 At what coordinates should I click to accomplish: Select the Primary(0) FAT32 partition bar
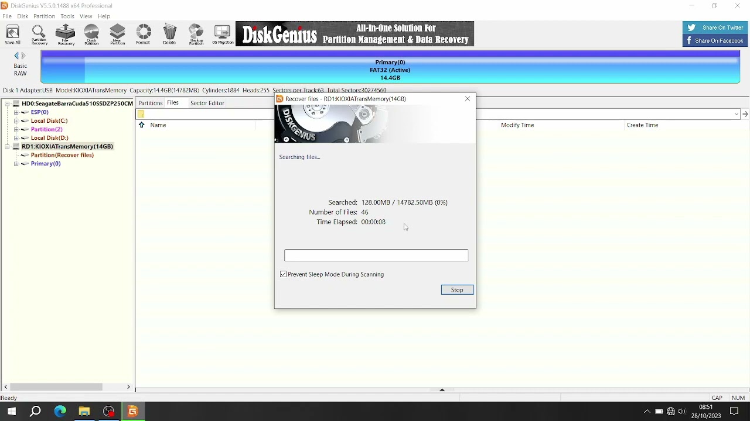click(390, 67)
